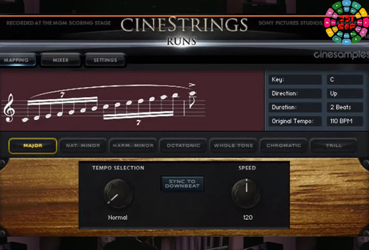Toggle Sync to Downbeat

coord(182,184)
